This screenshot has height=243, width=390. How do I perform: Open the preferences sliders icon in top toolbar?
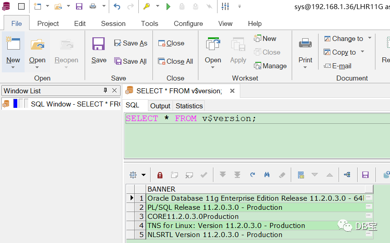225,6
